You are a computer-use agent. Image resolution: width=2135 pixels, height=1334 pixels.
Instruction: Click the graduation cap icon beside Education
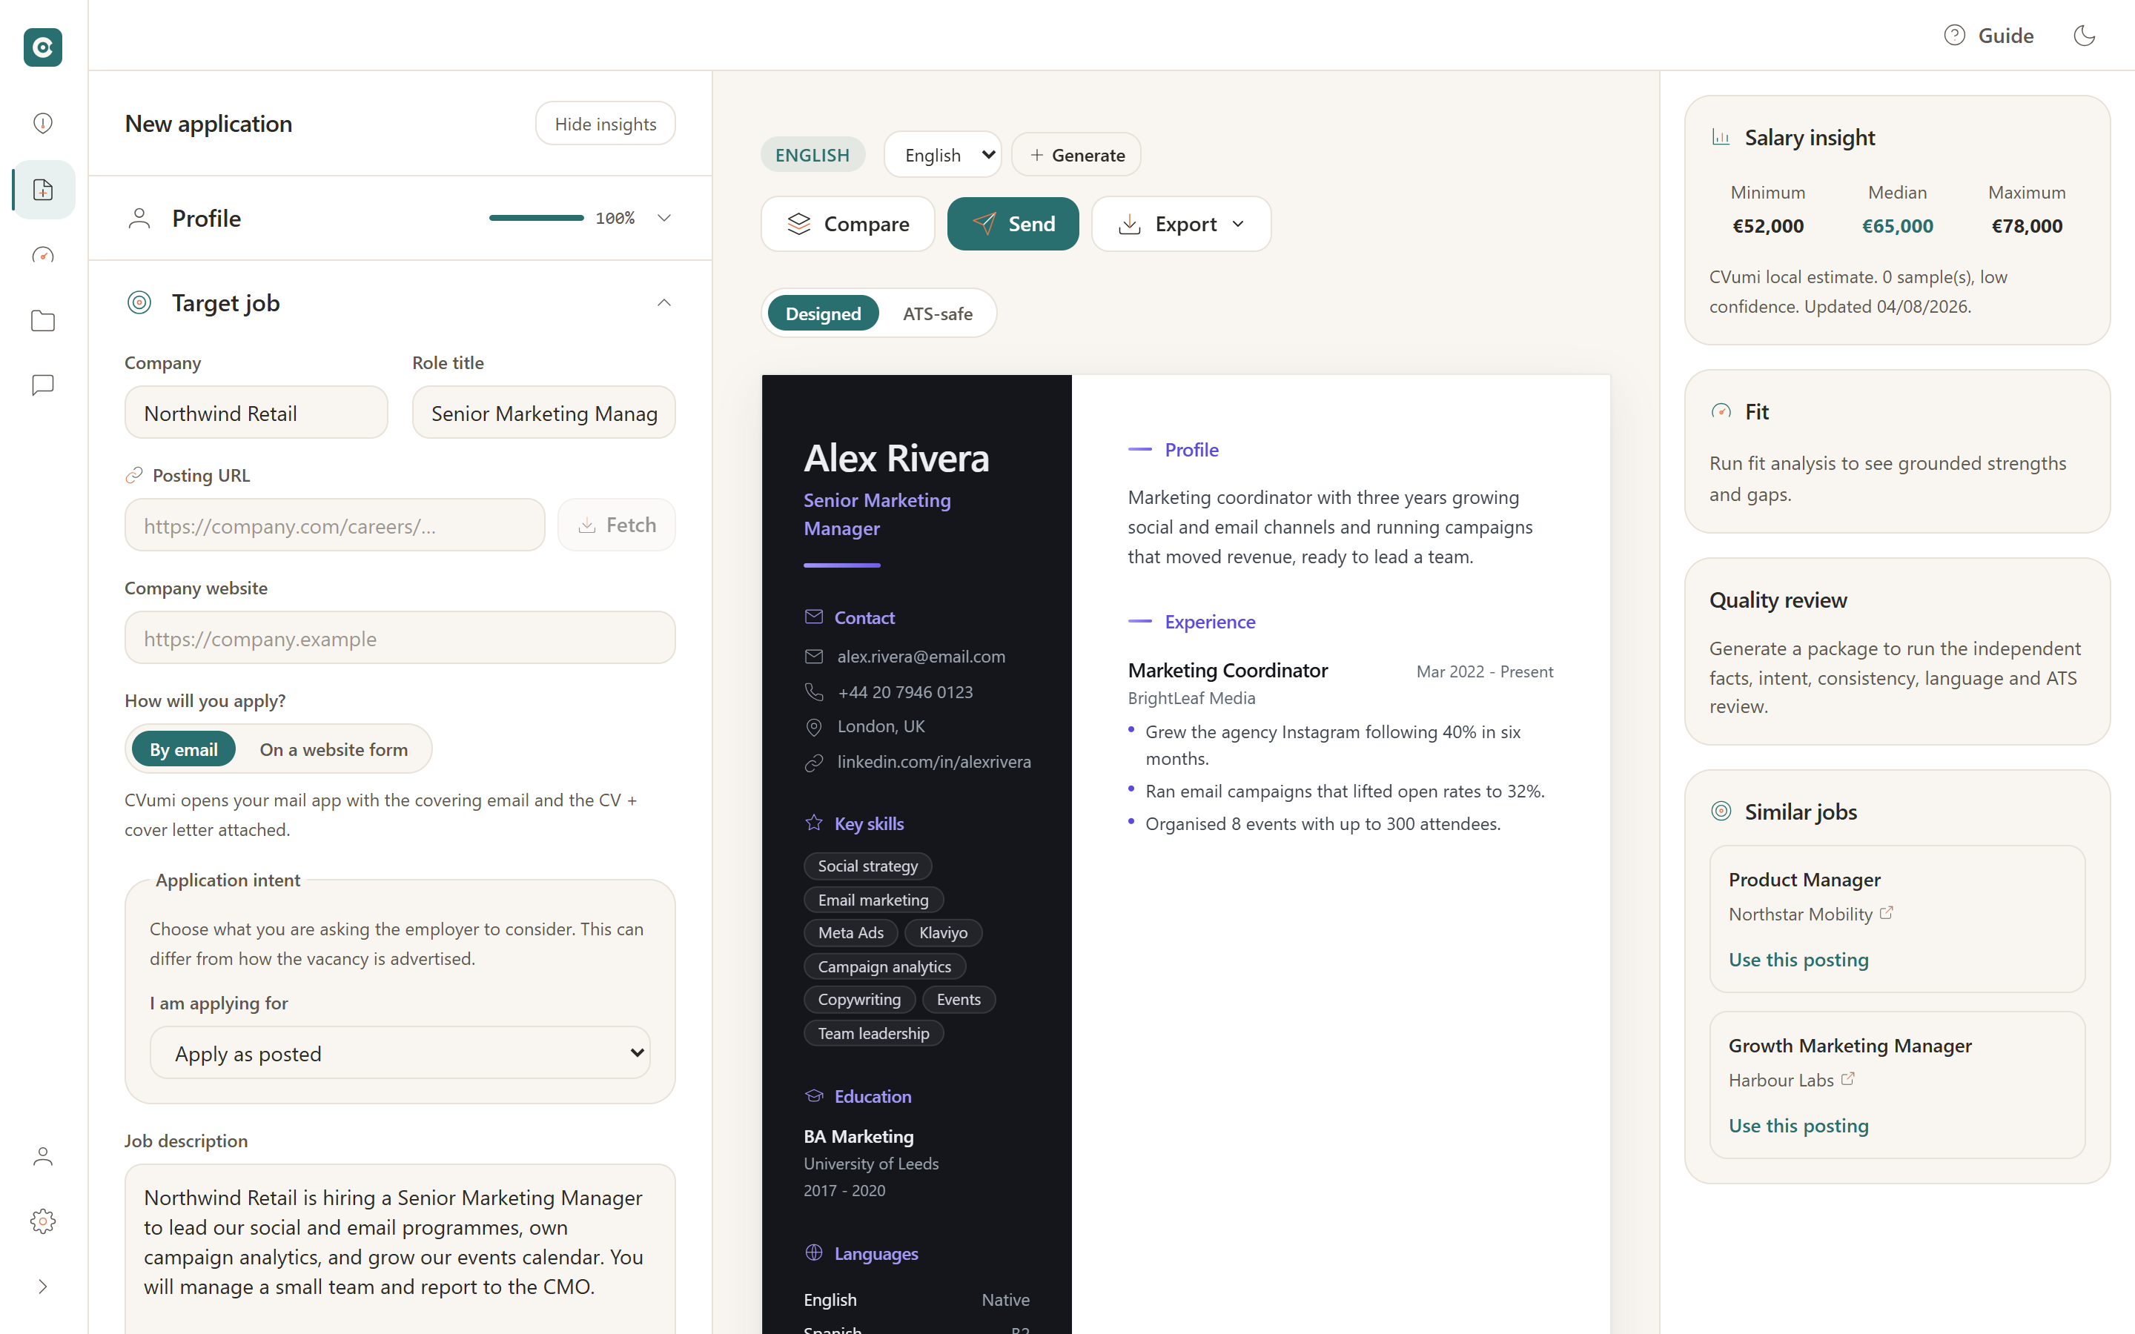(813, 1096)
